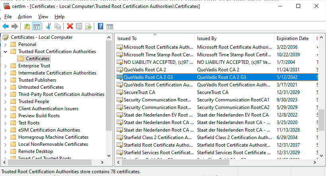Select the QuoVadis Root CA 2 G3 row
Viewport: 326px width, 176px height.
pos(217,77)
